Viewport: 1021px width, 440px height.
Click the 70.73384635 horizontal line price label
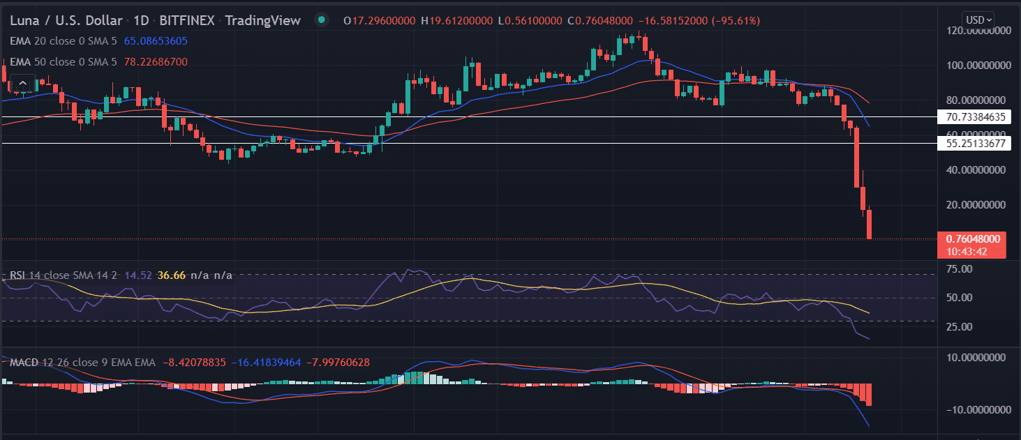point(976,117)
